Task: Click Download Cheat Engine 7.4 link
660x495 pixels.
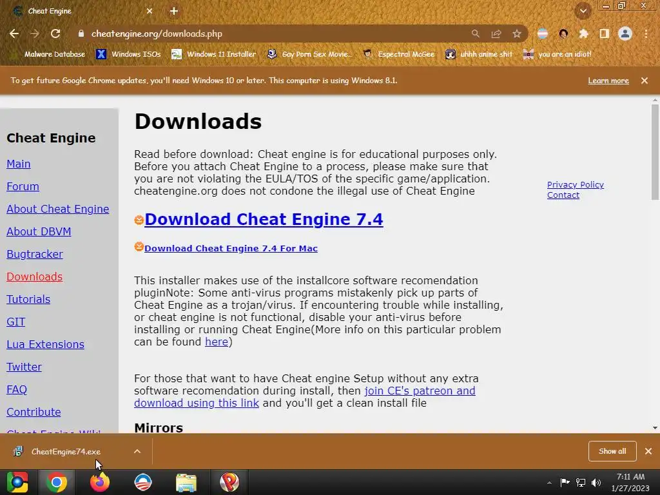Action: point(264,219)
